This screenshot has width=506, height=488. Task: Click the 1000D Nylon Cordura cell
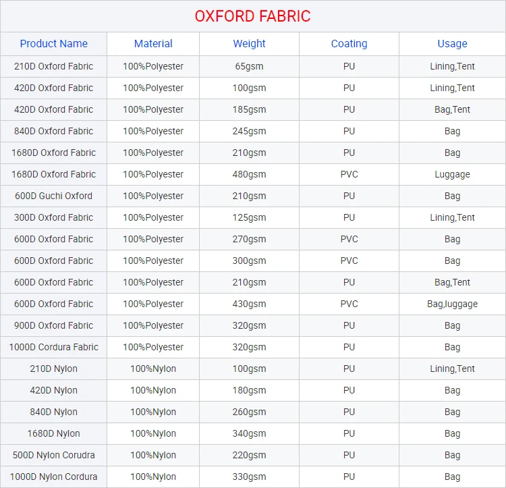(54, 477)
